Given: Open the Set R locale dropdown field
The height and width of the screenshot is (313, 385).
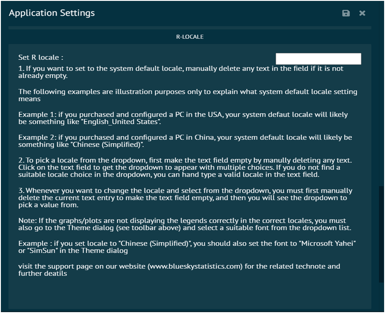Looking at the screenshot, I should (318, 59).
